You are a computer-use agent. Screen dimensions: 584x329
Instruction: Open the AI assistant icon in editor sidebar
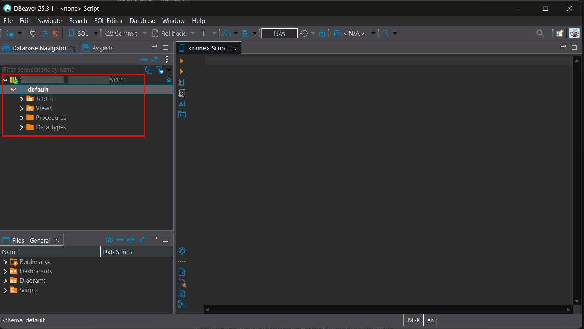point(182,104)
